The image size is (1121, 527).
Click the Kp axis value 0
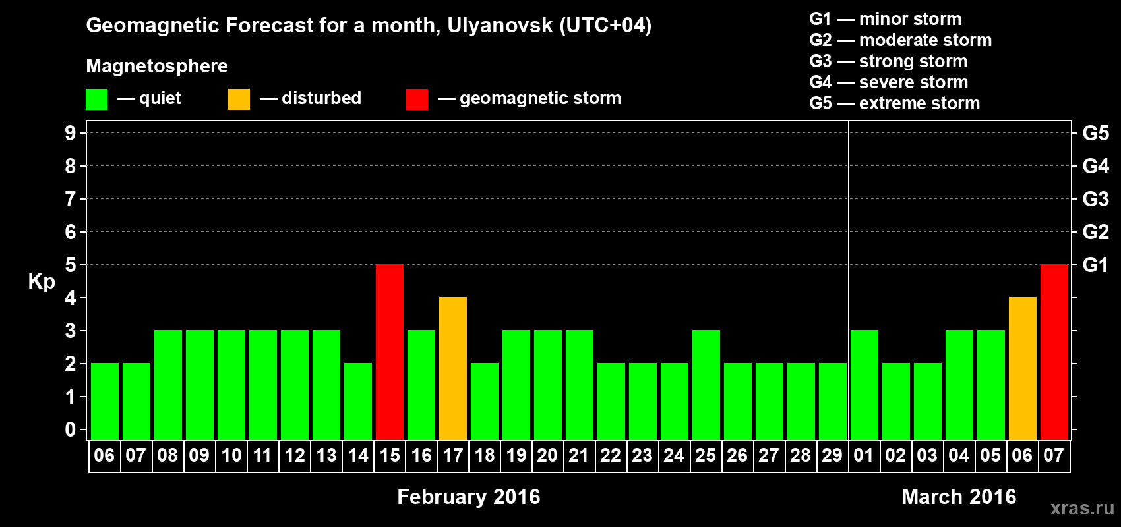(x=71, y=430)
